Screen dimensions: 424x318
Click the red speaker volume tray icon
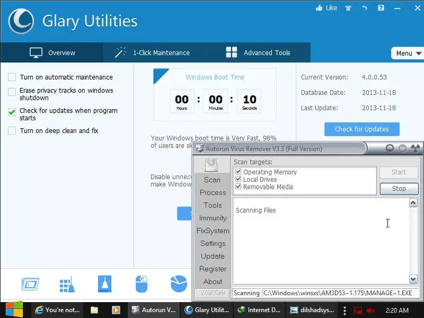(370, 310)
